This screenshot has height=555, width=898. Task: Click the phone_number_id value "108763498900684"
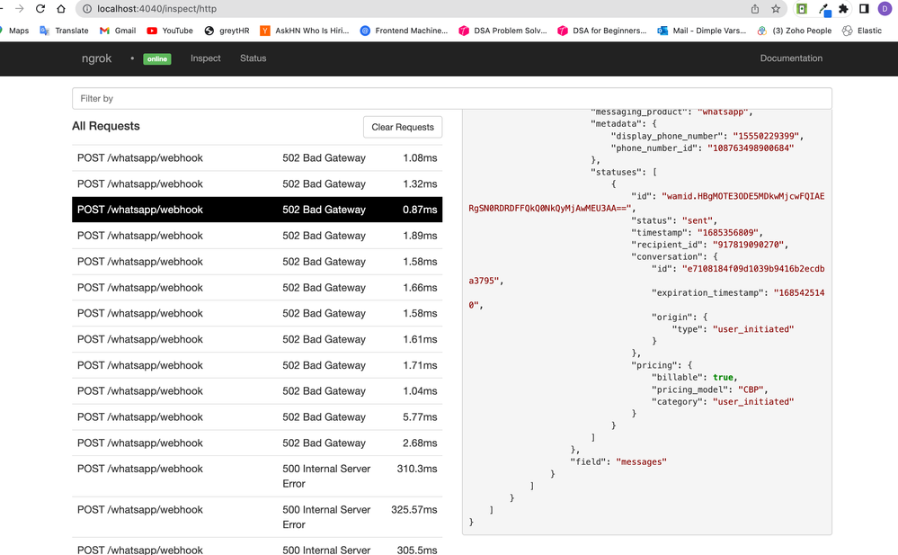tap(751, 148)
